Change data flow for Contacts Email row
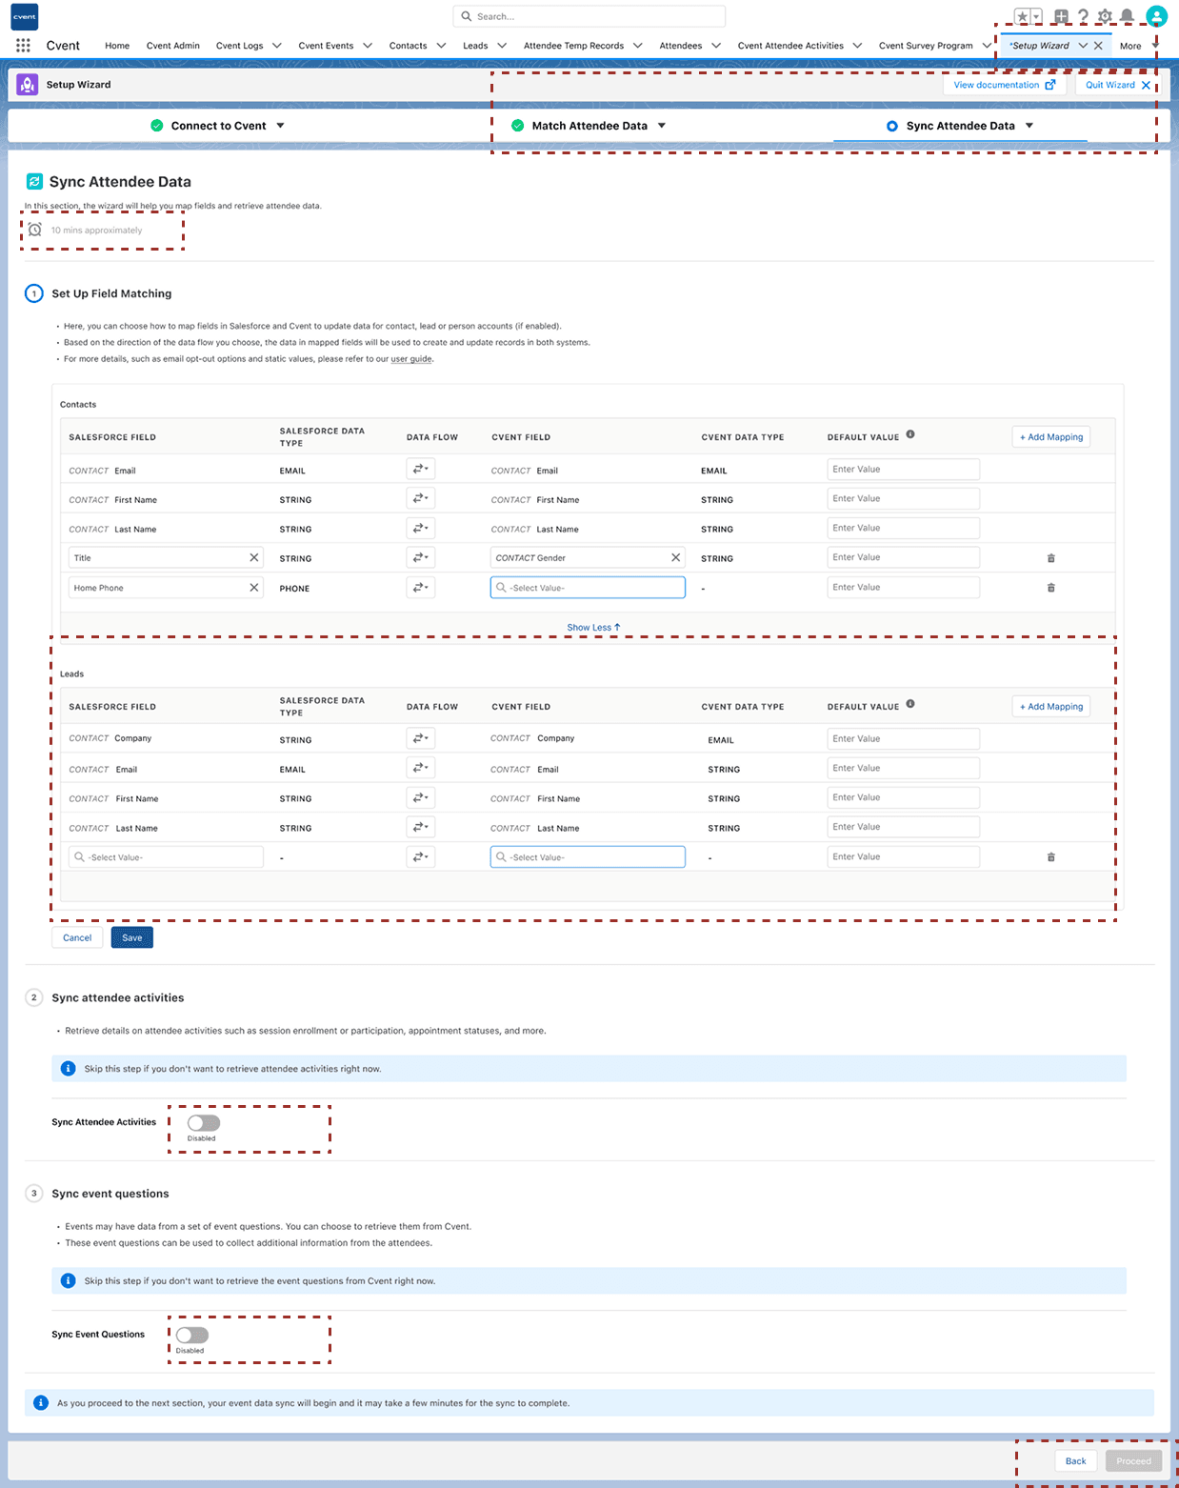 point(420,469)
